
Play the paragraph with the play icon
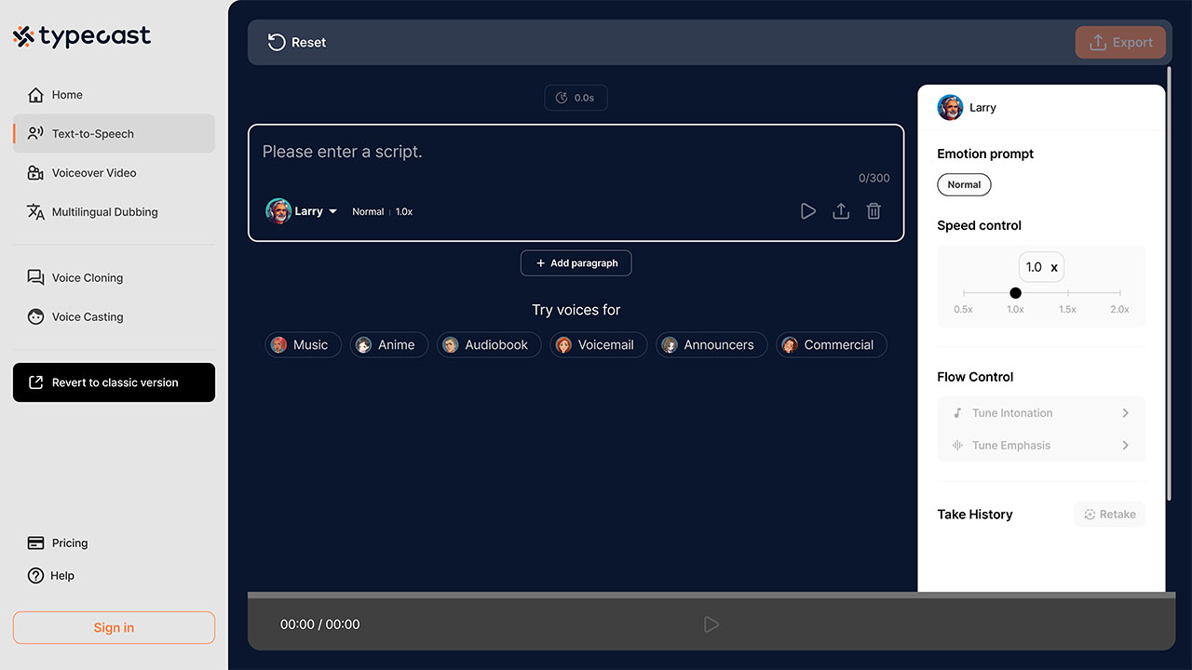(x=808, y=211)
